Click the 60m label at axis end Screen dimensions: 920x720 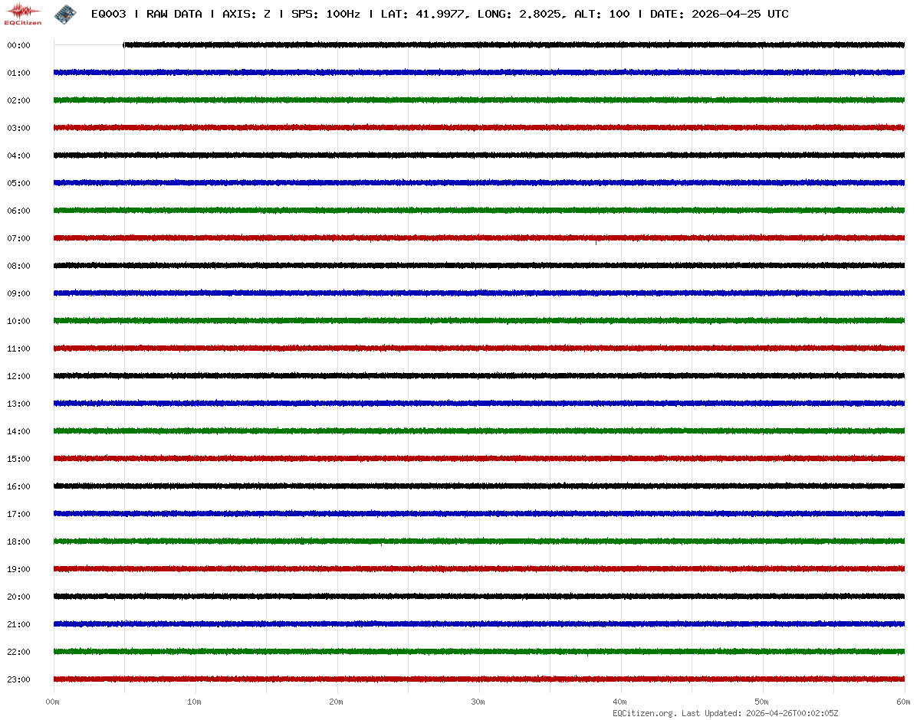click(903, 702)
